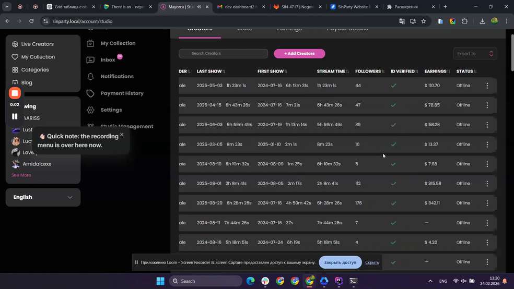The image size is (514, 289).
Task: Stop the Loom recording red button
Action: click(x=15, y=93)
